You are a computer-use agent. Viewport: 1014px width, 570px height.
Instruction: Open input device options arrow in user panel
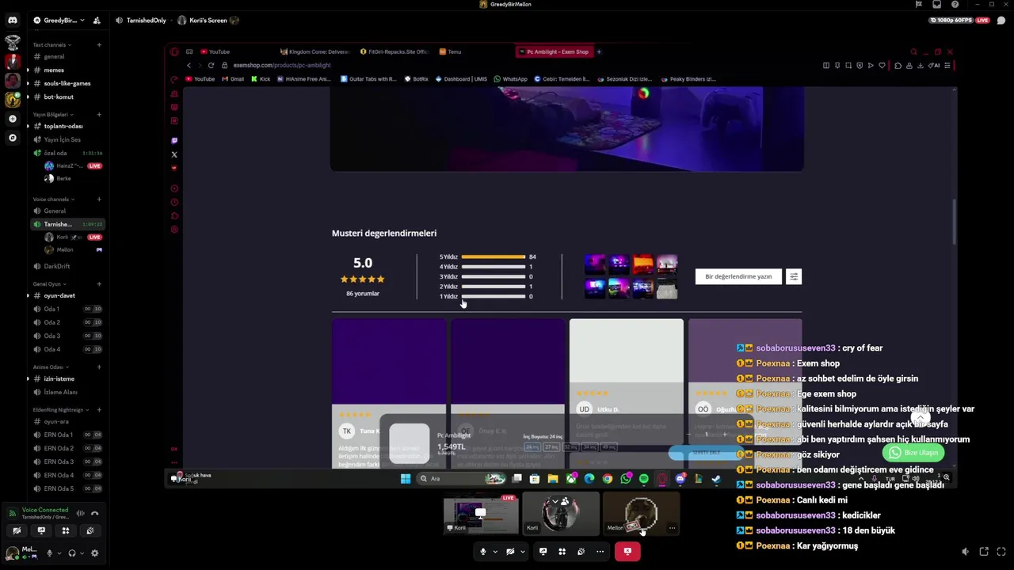point(58,553)
